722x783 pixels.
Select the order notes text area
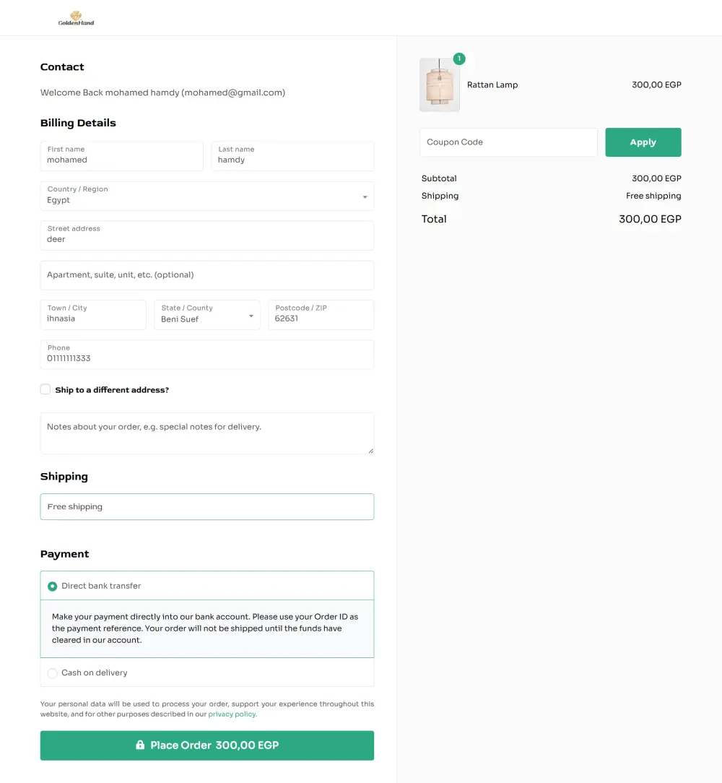point(207,433)
